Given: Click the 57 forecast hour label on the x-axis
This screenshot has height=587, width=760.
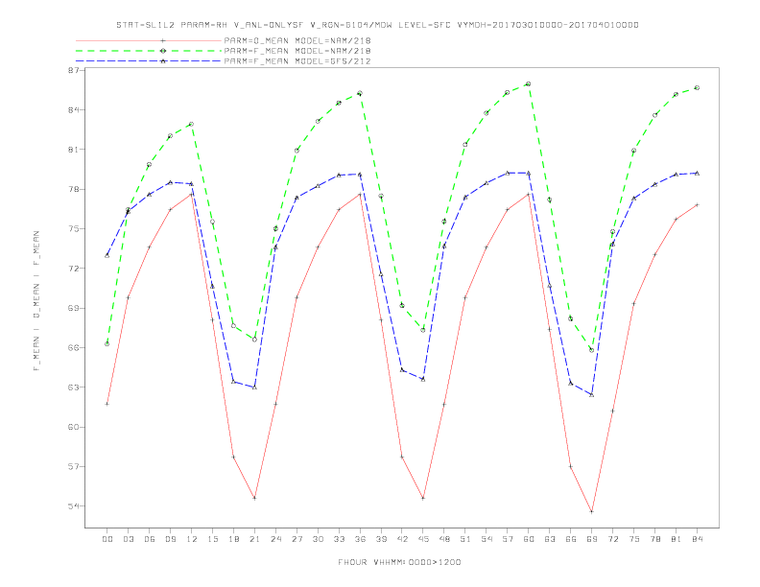Looking at the screenshot, I should click(508, 539).
